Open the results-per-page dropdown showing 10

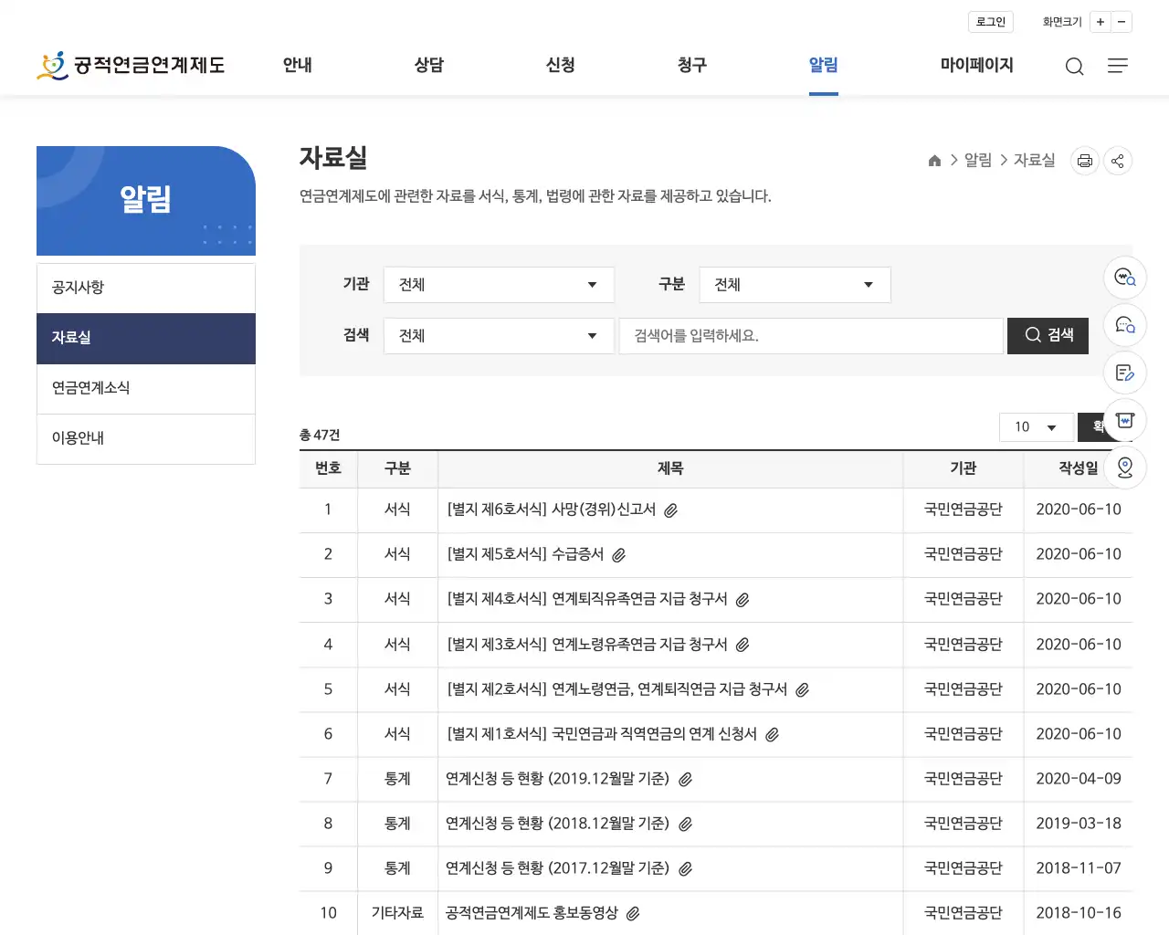pyautogui.click(x=1036, y=426)
